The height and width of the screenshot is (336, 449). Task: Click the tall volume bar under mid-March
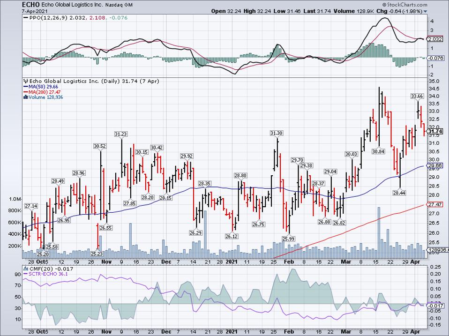pos(379,233)
